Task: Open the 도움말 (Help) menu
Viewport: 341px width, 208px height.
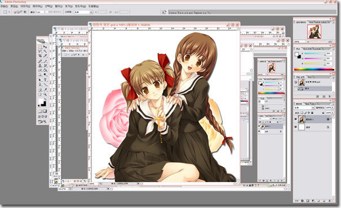Action: (94, 6)
